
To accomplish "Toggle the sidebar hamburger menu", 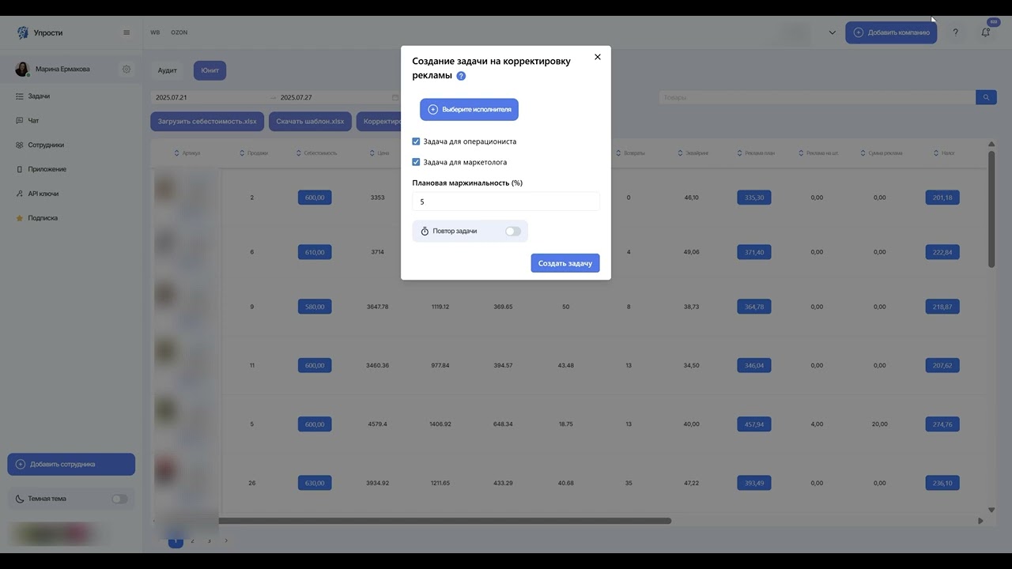I will [126, 32].
